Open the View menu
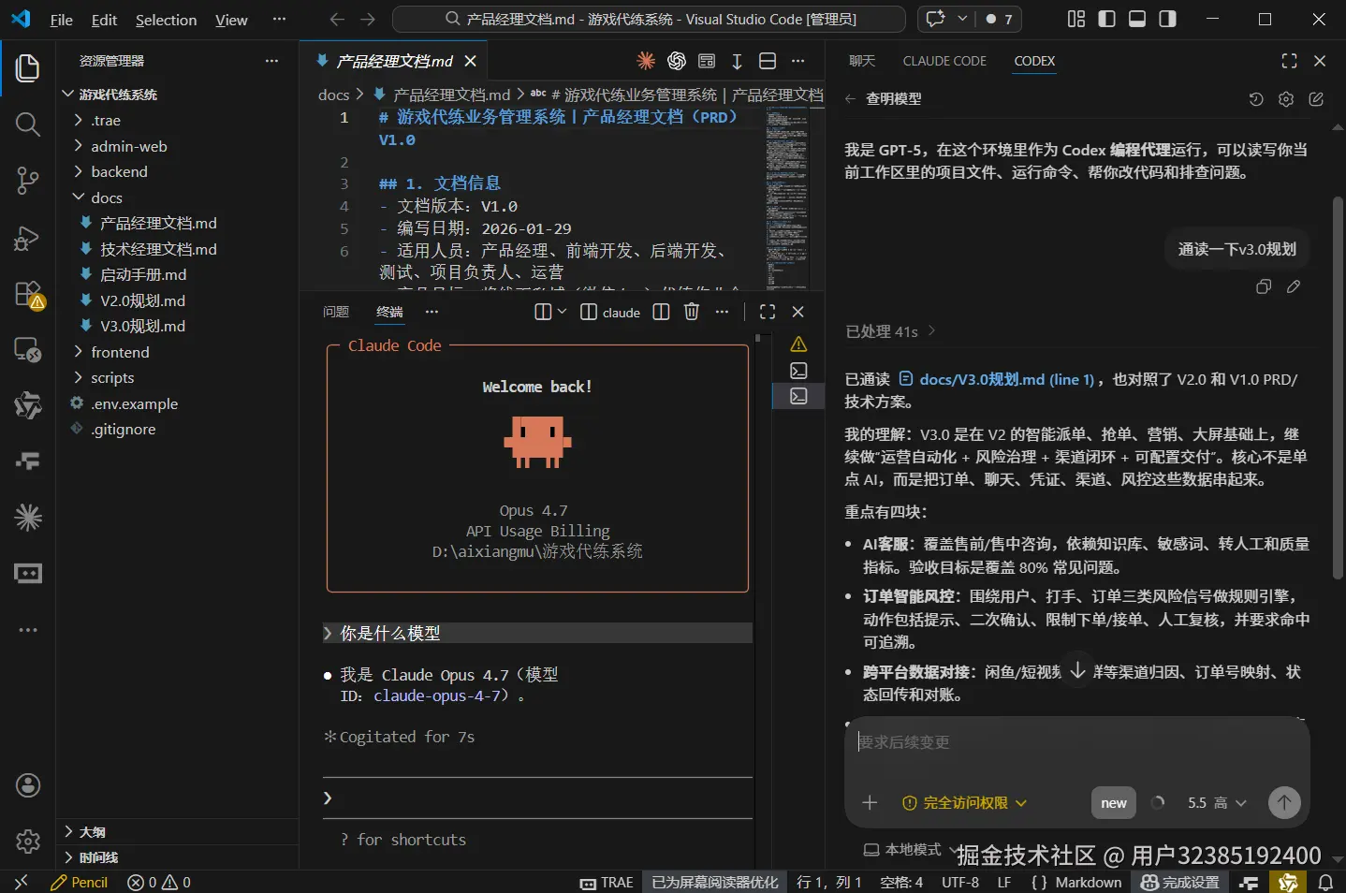The image size is (1346, 893). click(x=231, y=20)
